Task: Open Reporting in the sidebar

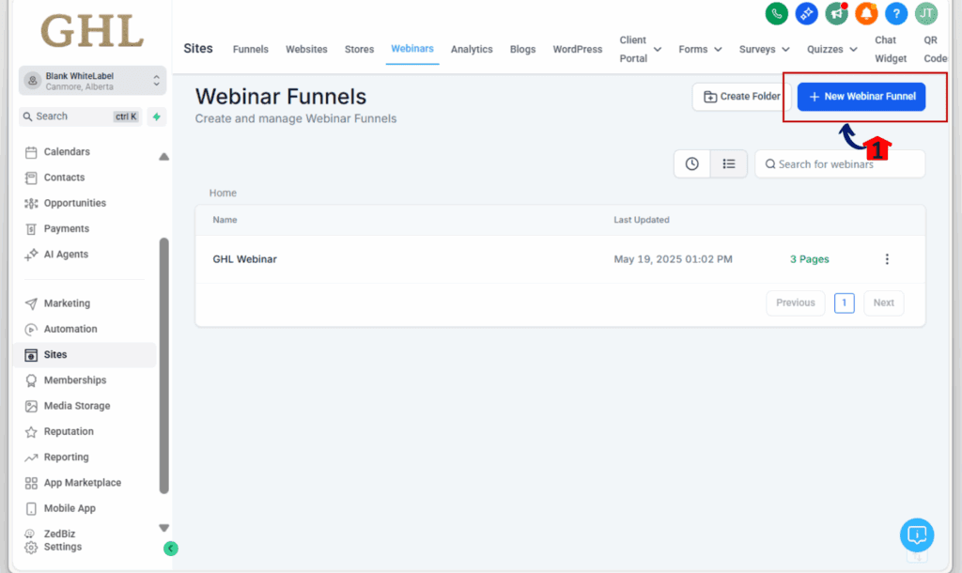Action: (66, 457)
